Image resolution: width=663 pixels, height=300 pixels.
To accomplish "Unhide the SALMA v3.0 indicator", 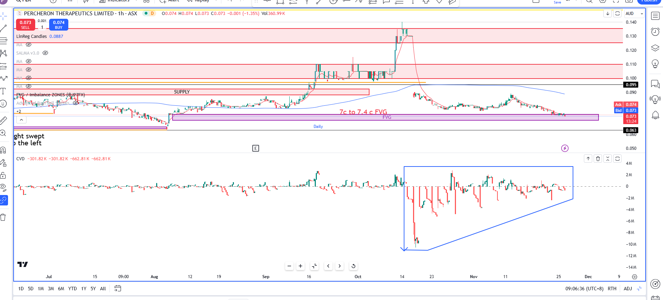I will click(45, 53).
